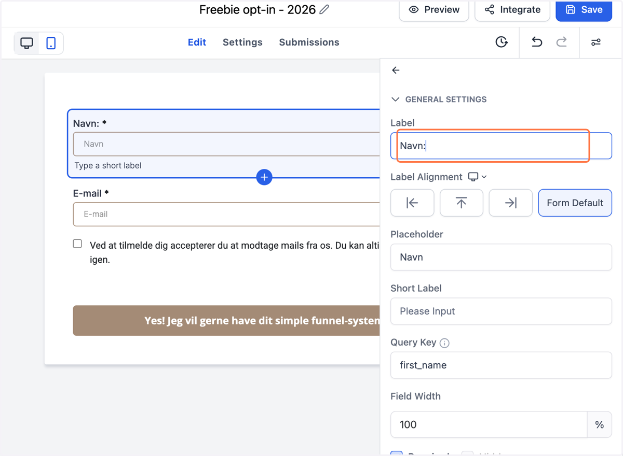The width and height of the screenshot is (623, 456).
Task: Focus the Placeholder field containing Navn
Action: pyautogui.click(x=501, y=257)
